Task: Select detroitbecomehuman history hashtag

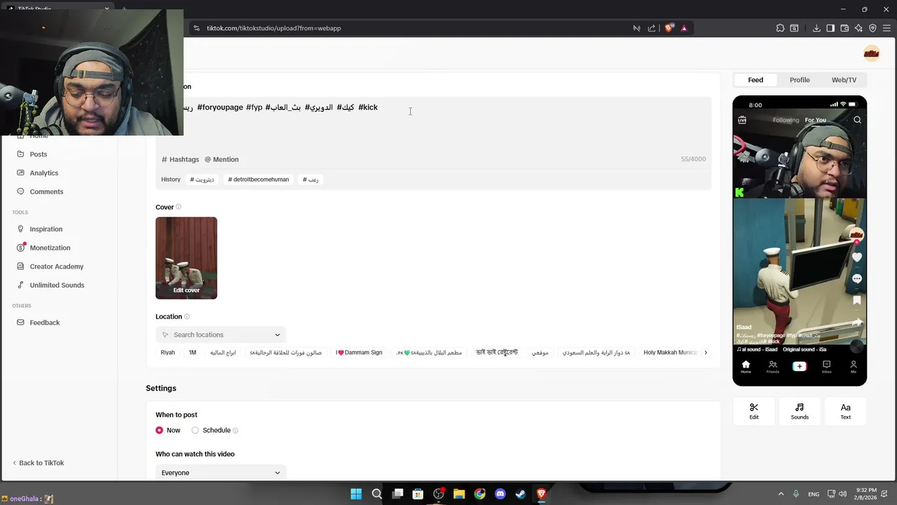Action: pyautogui.click(x=258, y=180)
